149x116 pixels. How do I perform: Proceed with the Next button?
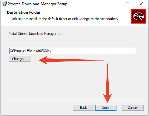point(106,108)
